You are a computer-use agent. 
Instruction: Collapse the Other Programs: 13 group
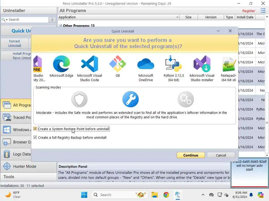[60, 26]
